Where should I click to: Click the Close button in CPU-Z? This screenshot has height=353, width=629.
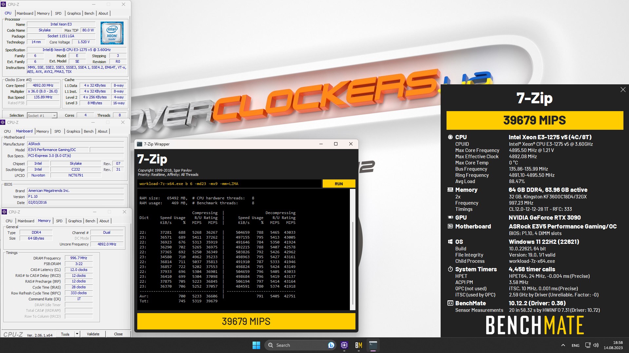click(118, 334)
